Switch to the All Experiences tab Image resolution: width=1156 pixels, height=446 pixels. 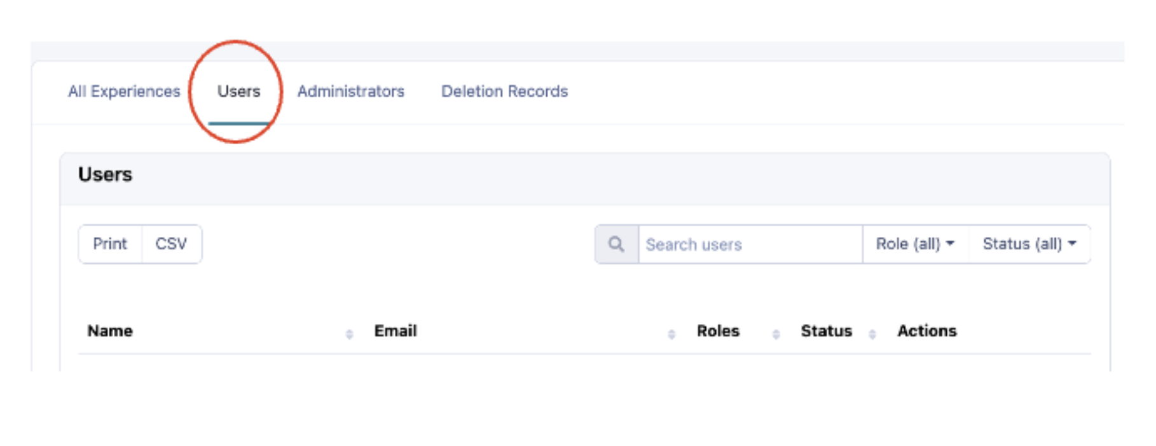point(124,91)
